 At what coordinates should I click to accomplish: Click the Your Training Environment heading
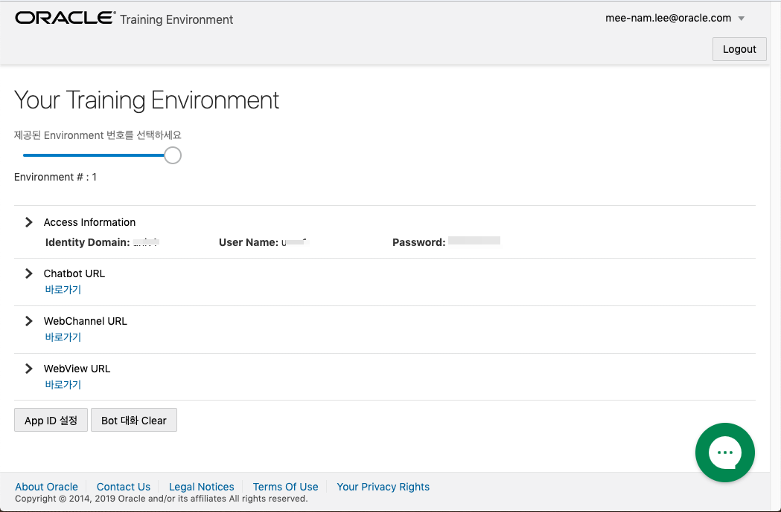pyautogui.click(x=147, y=100)
